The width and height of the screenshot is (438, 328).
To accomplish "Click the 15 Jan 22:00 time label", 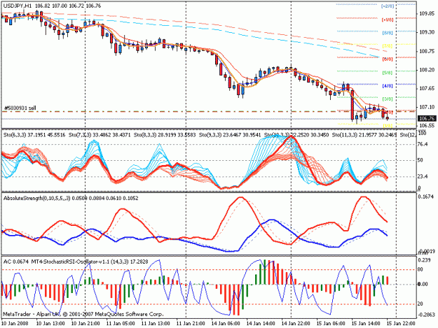I will 401,323.
